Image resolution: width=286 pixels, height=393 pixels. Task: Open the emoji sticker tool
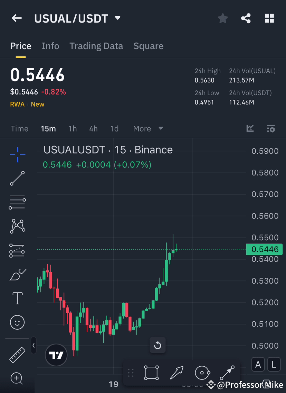point(17,322)
